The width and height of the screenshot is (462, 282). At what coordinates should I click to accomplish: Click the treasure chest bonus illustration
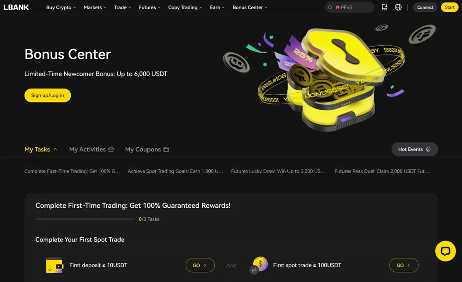click(x=330, y=78)
